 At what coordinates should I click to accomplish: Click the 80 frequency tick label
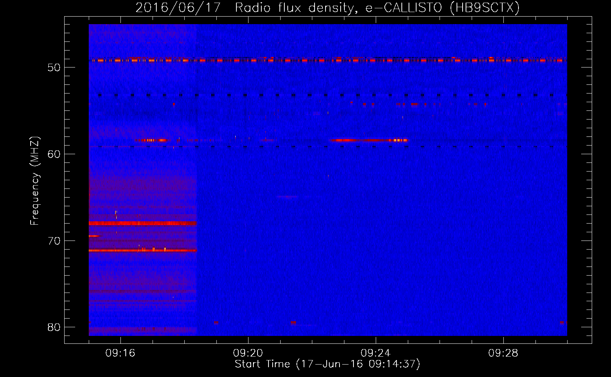pos(54,327)
